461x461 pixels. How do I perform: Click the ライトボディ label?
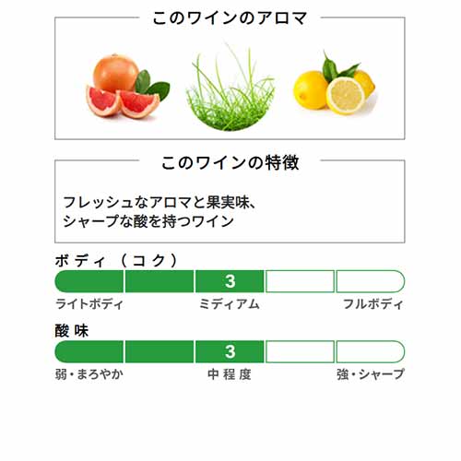pos(89,304)
